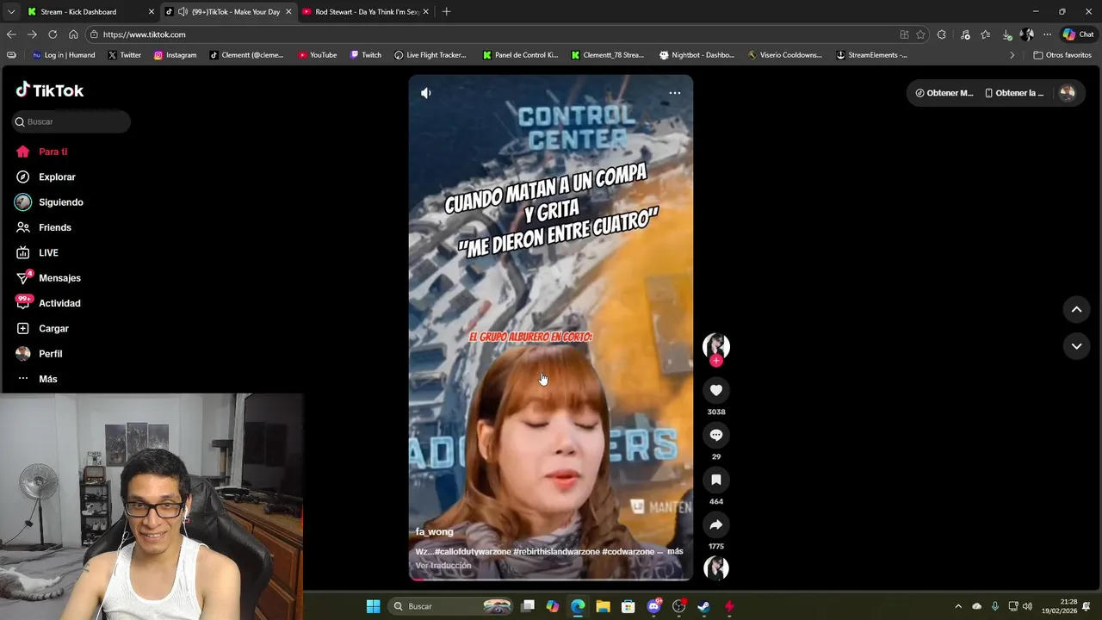Image resolution: width=1102 pixels, height=620 pixels.
Task: Click the TikTok logo
Action: 50,90
